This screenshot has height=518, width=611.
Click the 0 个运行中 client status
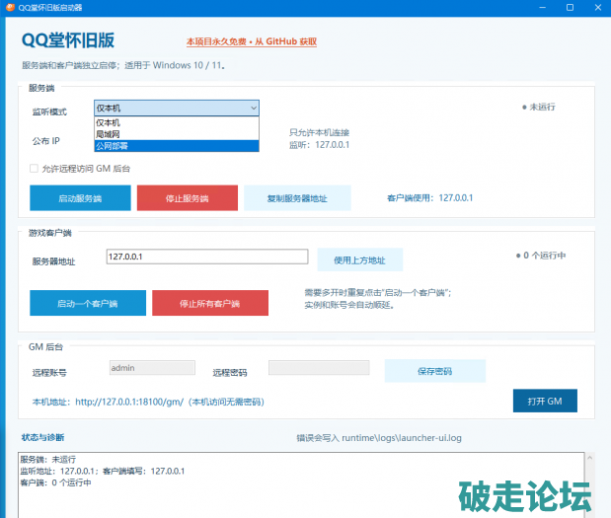pos(541,256)
